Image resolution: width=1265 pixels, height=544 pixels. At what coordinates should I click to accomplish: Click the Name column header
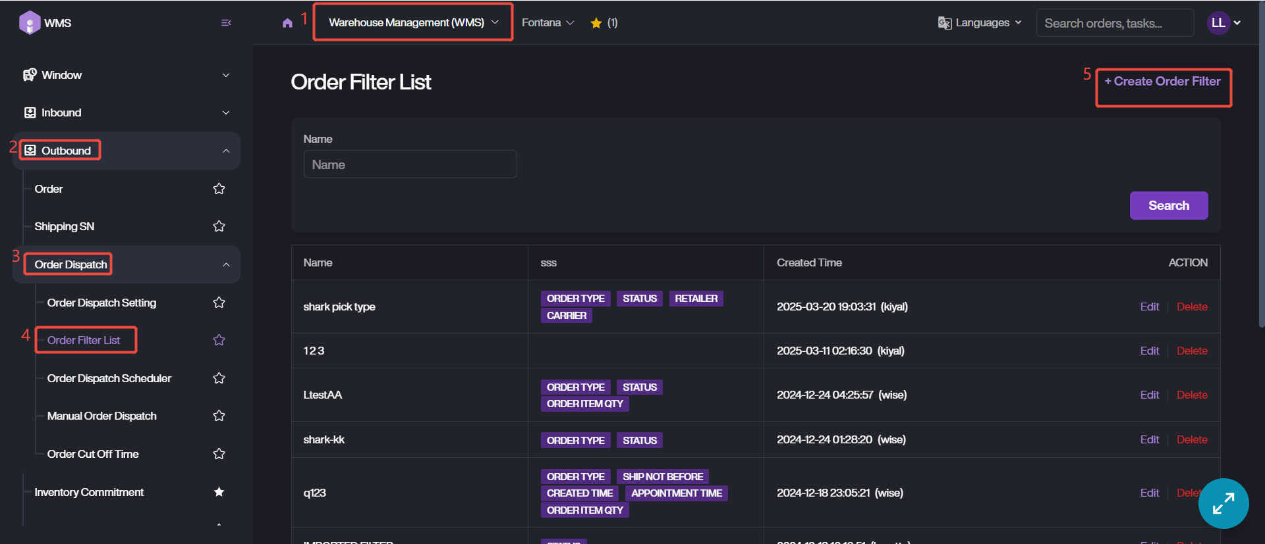(318, 262)
